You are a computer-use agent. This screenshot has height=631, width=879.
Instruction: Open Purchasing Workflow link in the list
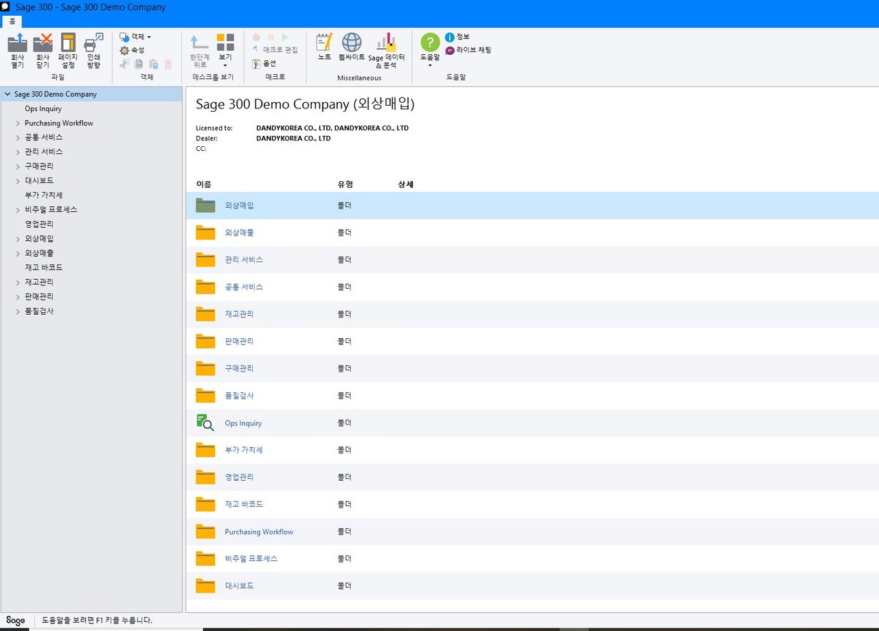[x=259, y=532]
